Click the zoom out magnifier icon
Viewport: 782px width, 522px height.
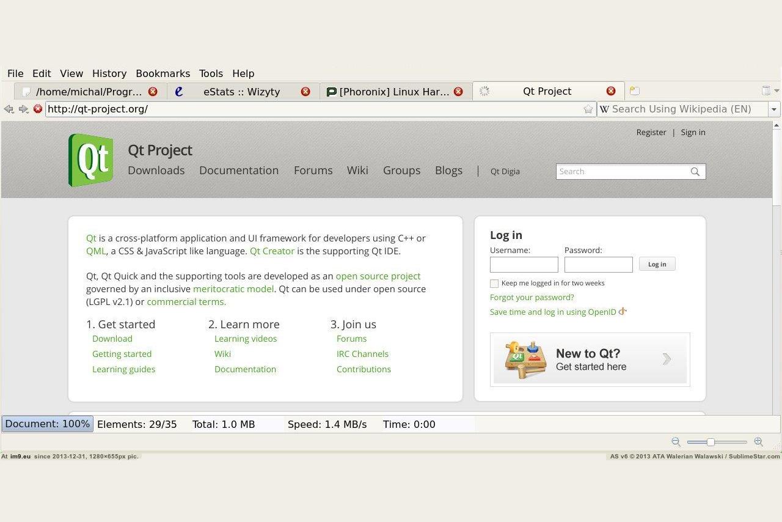pos(676,442)
